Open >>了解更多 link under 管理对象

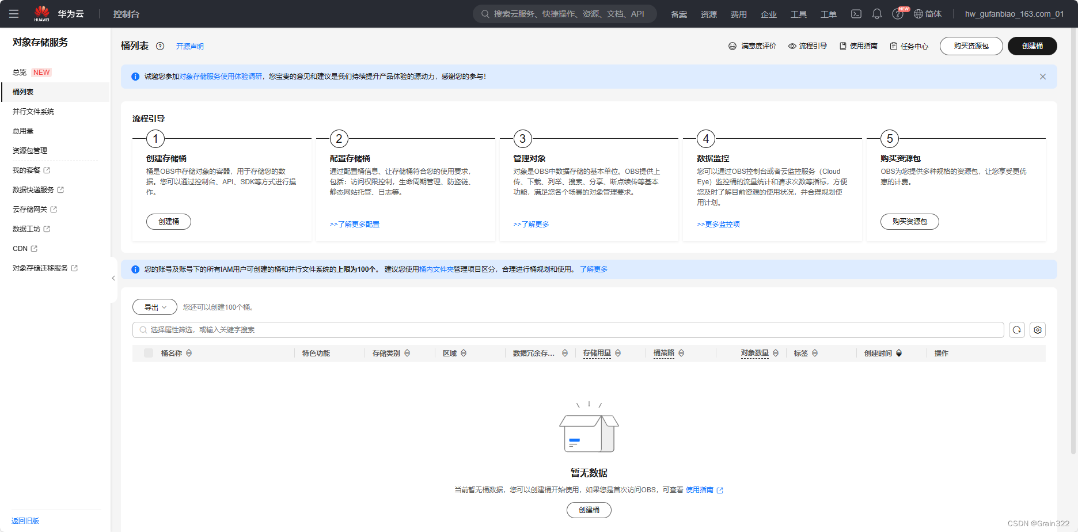coord(532,225)
